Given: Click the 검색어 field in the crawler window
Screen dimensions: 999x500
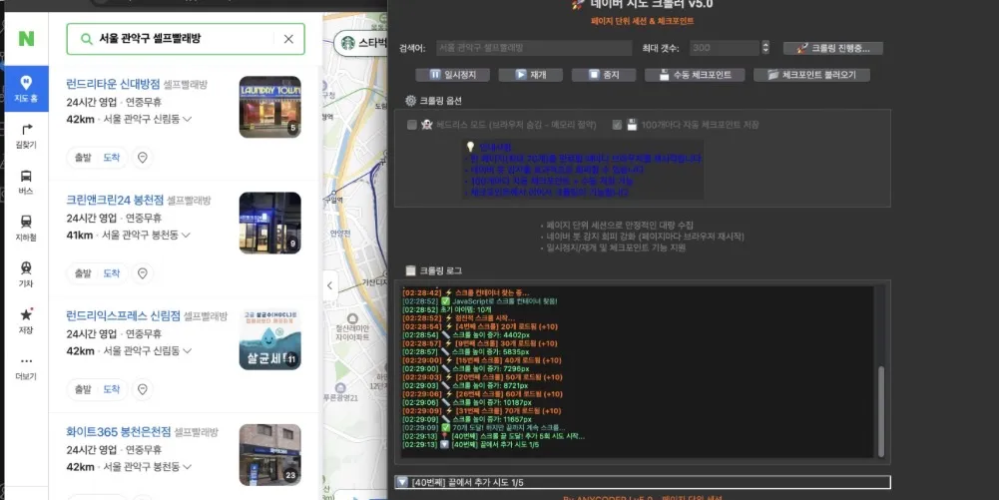Looking at the screenshot, I should tap(534, 48).
